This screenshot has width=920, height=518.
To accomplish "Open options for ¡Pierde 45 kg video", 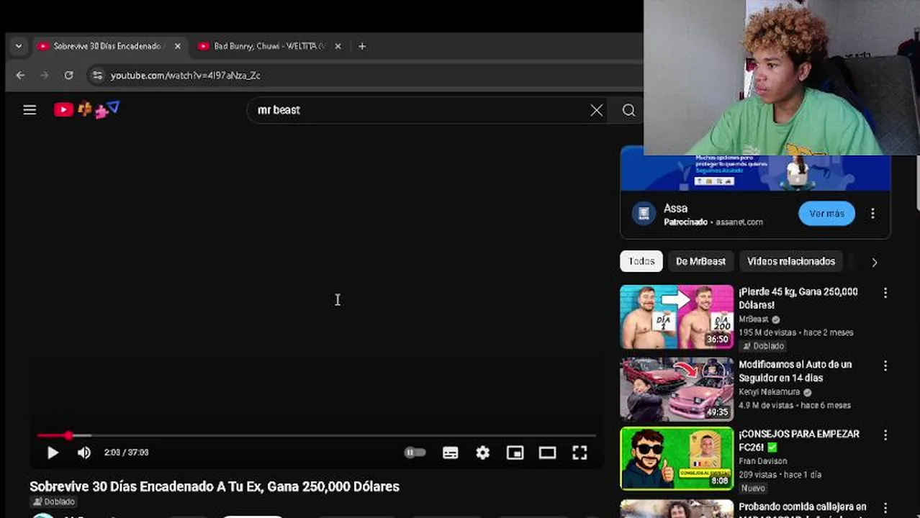I will coord(885,293).
